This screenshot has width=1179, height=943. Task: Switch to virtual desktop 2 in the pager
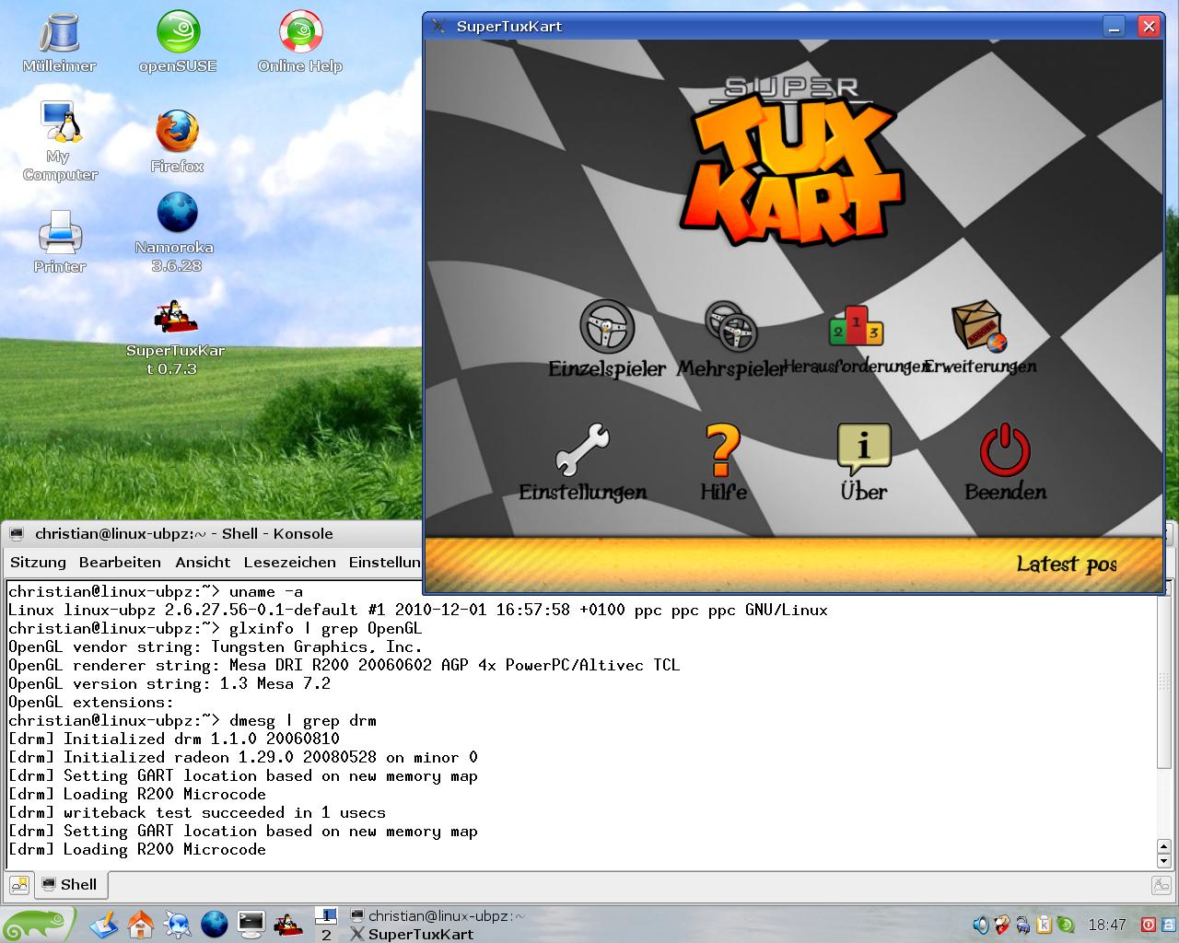(326, 934)
